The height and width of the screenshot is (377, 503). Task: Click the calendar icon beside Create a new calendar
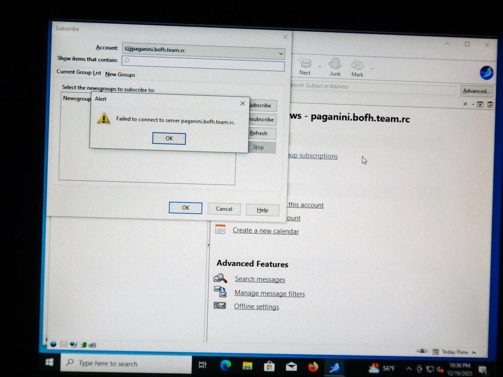pyautogui.click(x=220, y=229)
